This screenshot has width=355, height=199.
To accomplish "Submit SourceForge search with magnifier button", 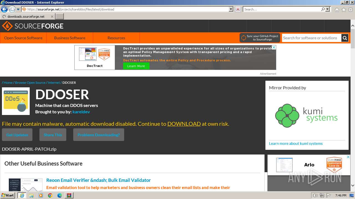I will point(345,38).
